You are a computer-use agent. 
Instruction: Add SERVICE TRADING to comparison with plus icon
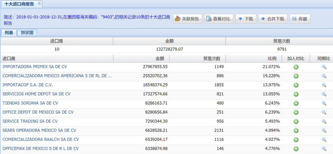(x=296, y=121)
